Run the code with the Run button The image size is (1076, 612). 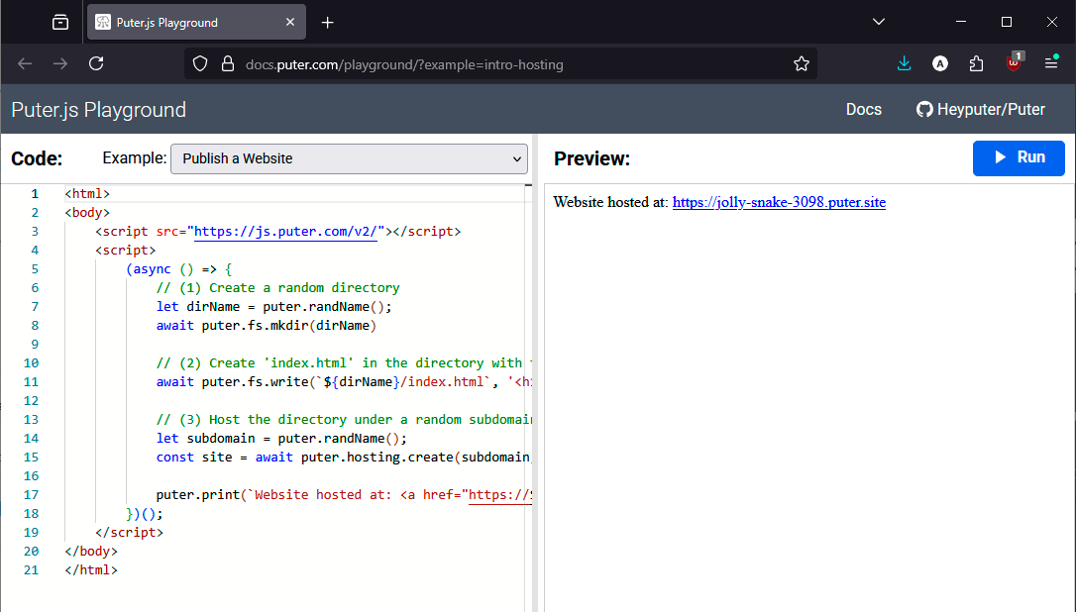point(1019,157)
